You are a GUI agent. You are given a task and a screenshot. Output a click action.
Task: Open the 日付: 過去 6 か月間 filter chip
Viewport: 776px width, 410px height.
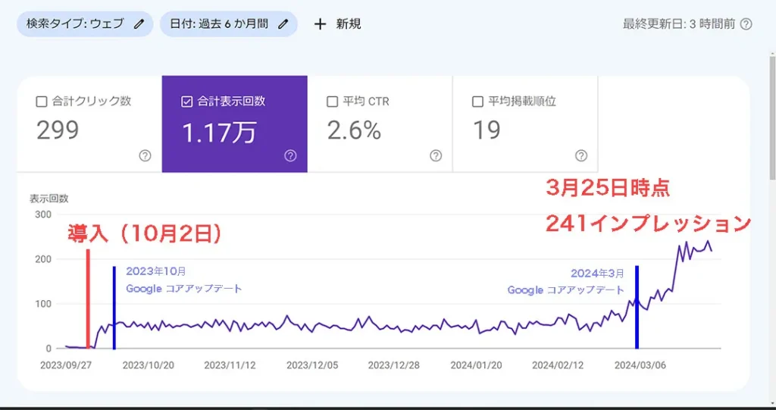pos(229,24)
